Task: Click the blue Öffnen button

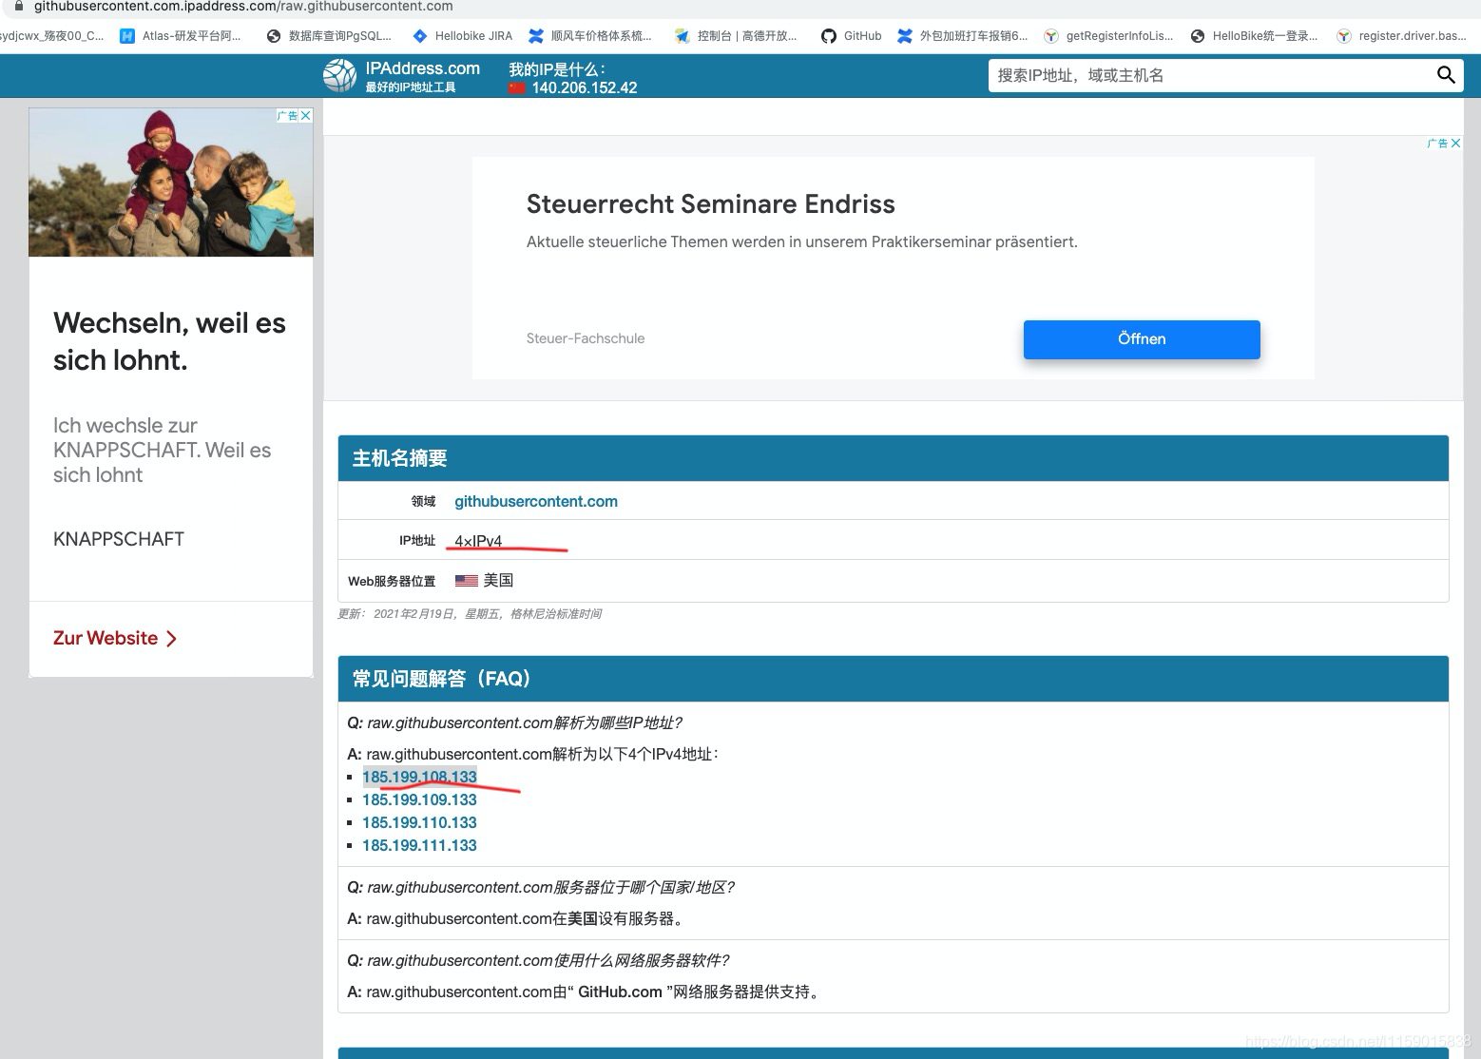Action: coord(1142,339)
